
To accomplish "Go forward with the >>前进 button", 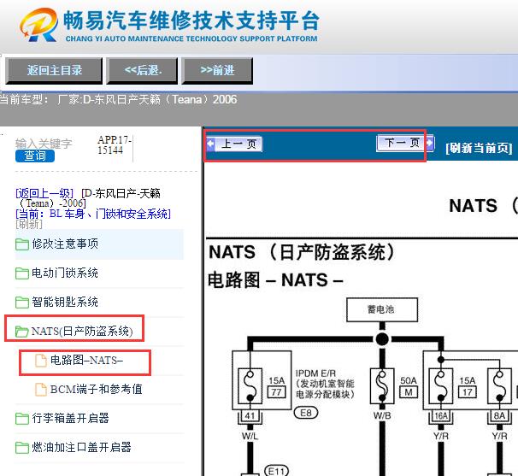I will pos(217,71).
